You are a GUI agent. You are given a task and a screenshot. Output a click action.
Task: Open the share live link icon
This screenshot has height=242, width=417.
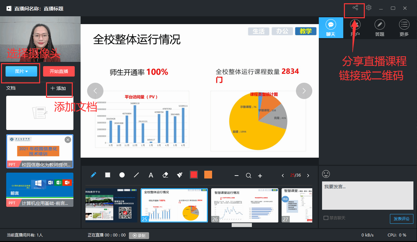(355, 8)
